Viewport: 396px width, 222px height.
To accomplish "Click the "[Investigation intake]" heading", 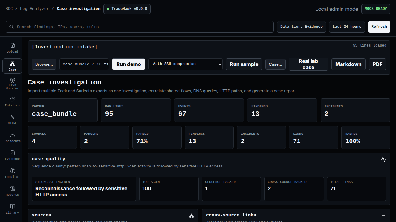I will (65, 47).
